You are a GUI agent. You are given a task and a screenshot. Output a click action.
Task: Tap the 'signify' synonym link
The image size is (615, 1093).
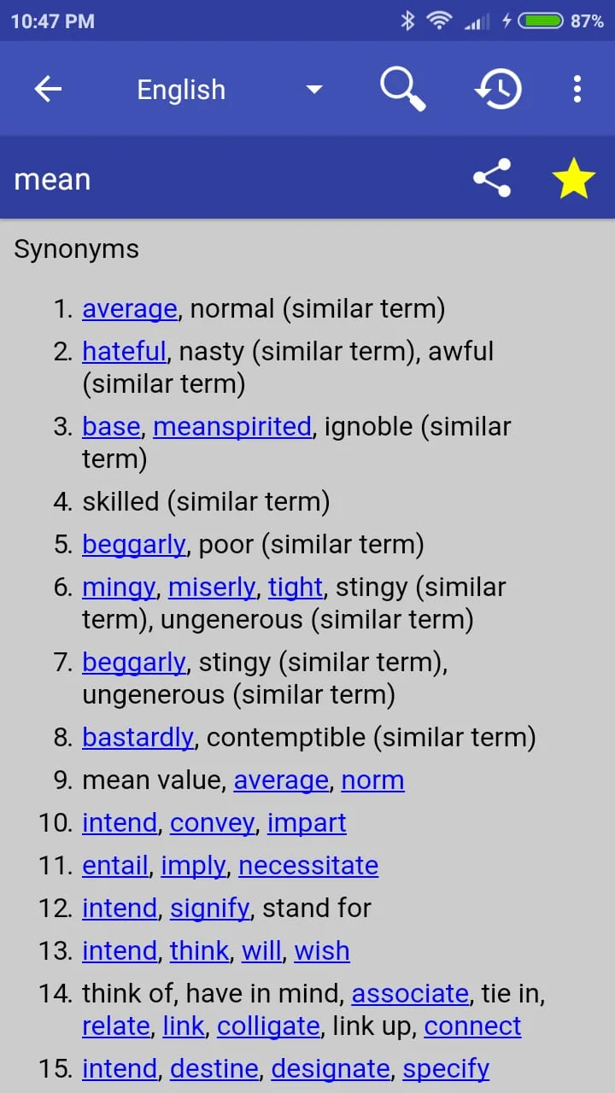[x=210, y=908]
